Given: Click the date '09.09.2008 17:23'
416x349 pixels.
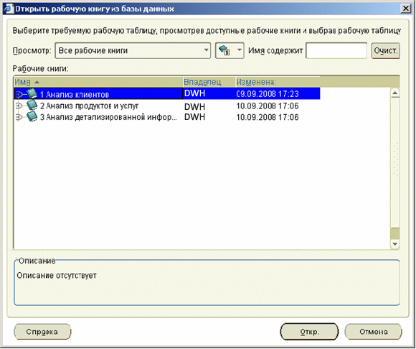Looking at the screenshot, I should [x=268, y=94].
